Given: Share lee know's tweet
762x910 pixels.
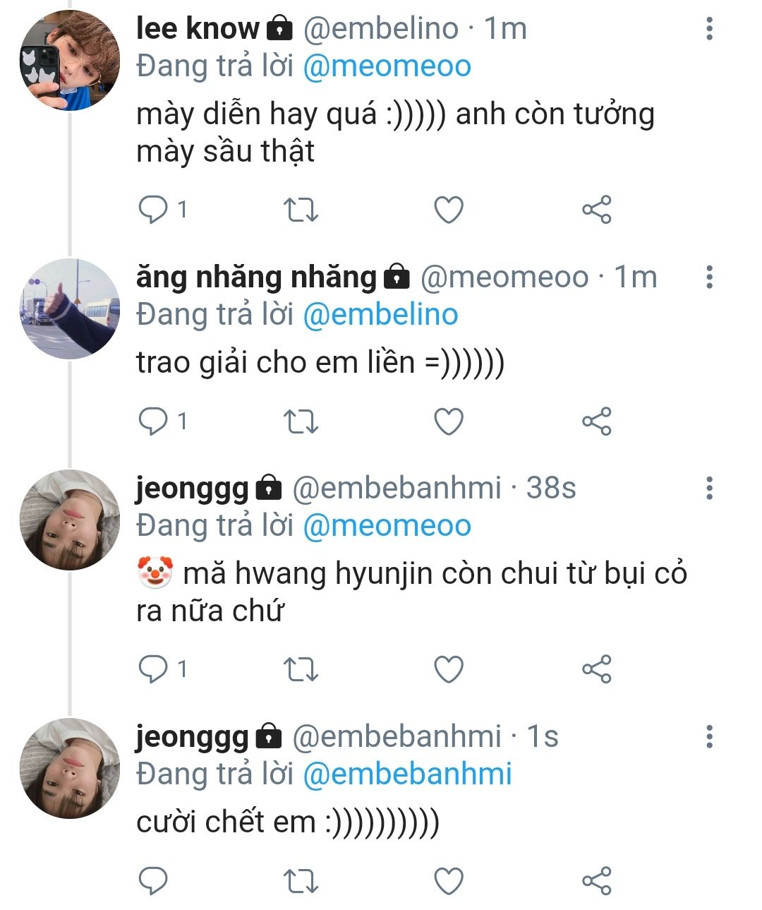Looking at the screenshot, I should pos(596,210).
